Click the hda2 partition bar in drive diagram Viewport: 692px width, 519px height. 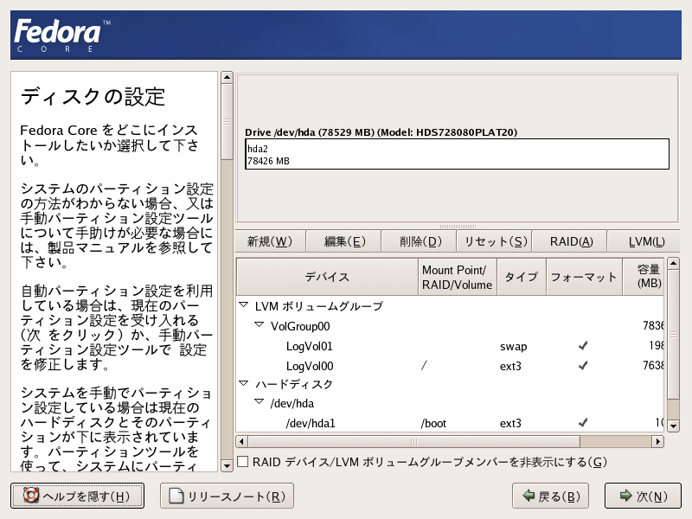(458, 154)
